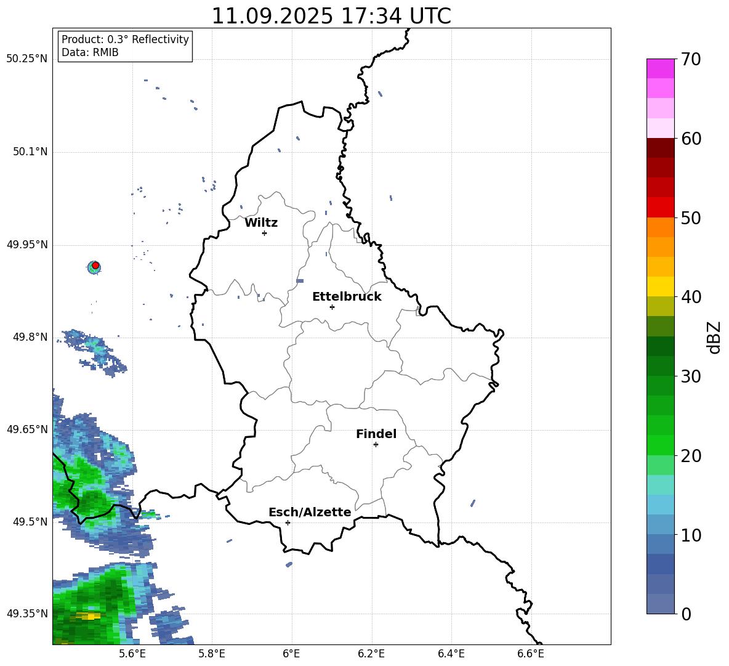Viewport: 729px width, 666px height.
Task: Click the 50.1°N latitude label
Action: tap(30, 152)
